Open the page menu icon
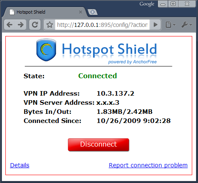This screenshot has width=198, height=183. (x=170, y=25)
